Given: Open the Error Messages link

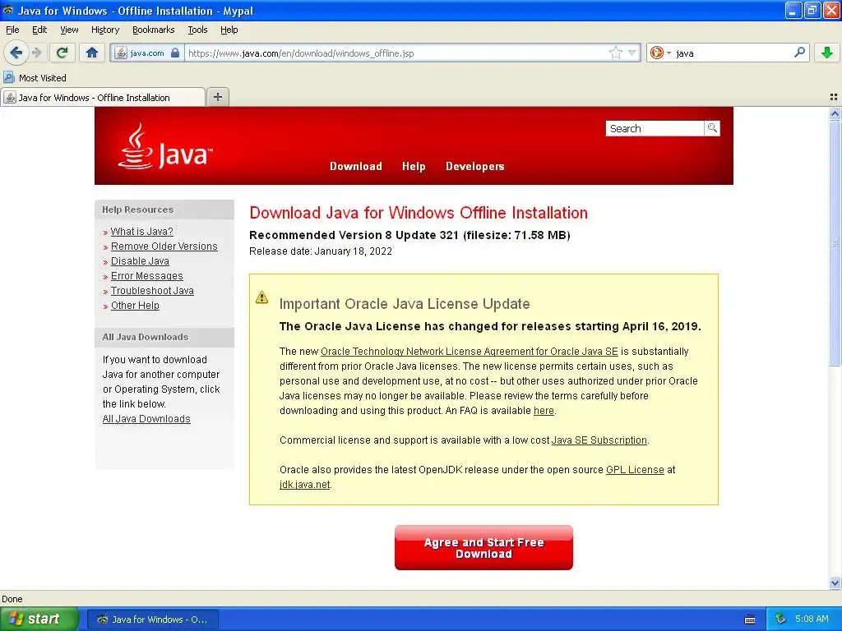Looking at the screenshot, I should pos(146,276).
